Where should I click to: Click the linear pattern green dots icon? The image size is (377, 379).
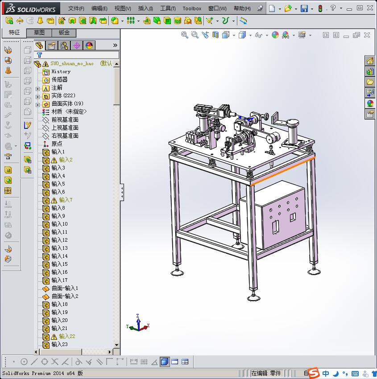click(x=131, y=21)
